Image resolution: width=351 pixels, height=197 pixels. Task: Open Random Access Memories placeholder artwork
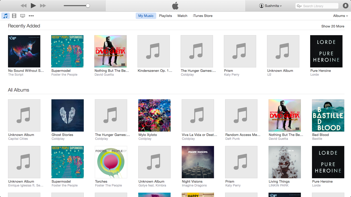(241, 115)
